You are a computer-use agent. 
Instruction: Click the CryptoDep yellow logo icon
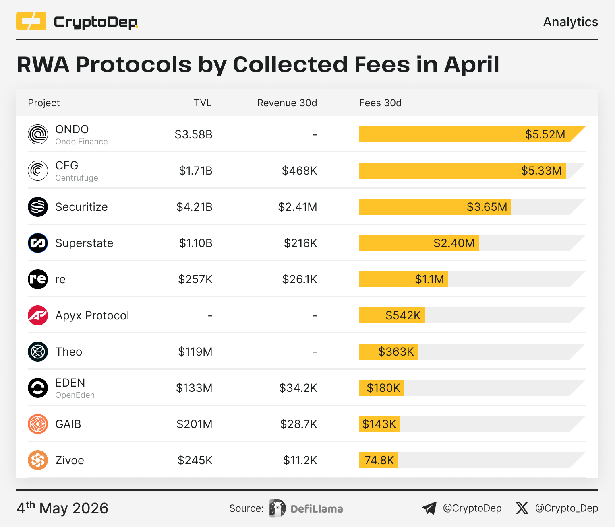[31, 21]
